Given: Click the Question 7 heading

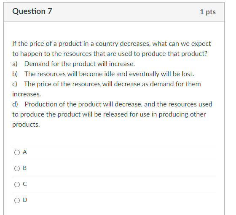Looking at the screenshot, I should pyautogui.click(x=32, y=11).
